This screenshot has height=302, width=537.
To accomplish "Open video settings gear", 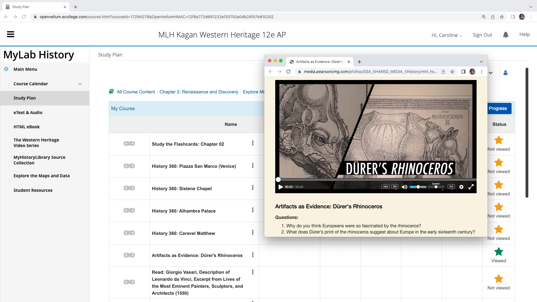I will click(x=461, y=187).
